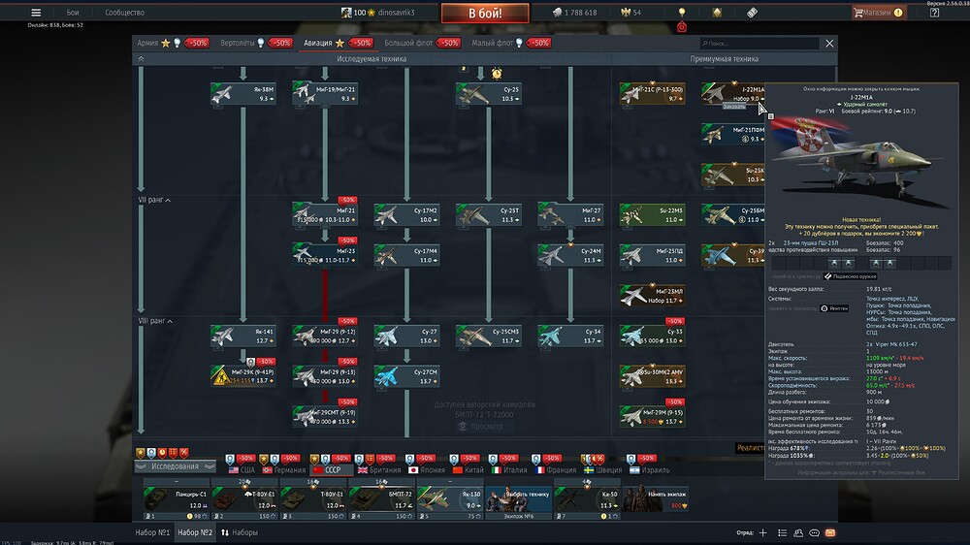
Task: Switch nation to Швеция
Action: (x=602, y=470)
